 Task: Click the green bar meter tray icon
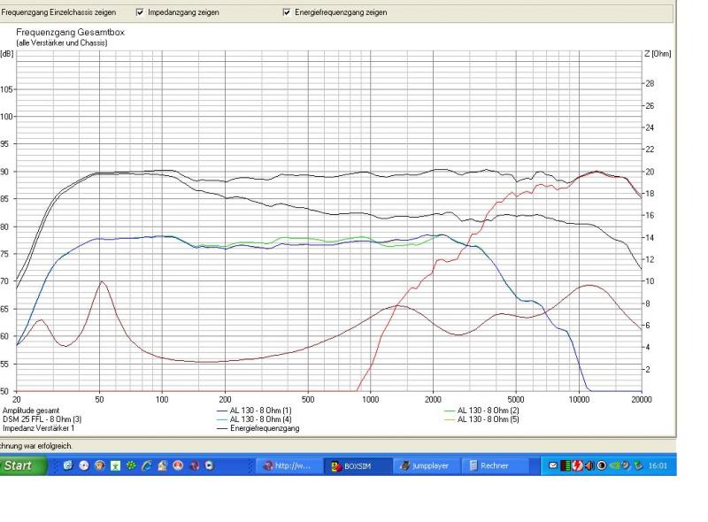click(566, 465)
